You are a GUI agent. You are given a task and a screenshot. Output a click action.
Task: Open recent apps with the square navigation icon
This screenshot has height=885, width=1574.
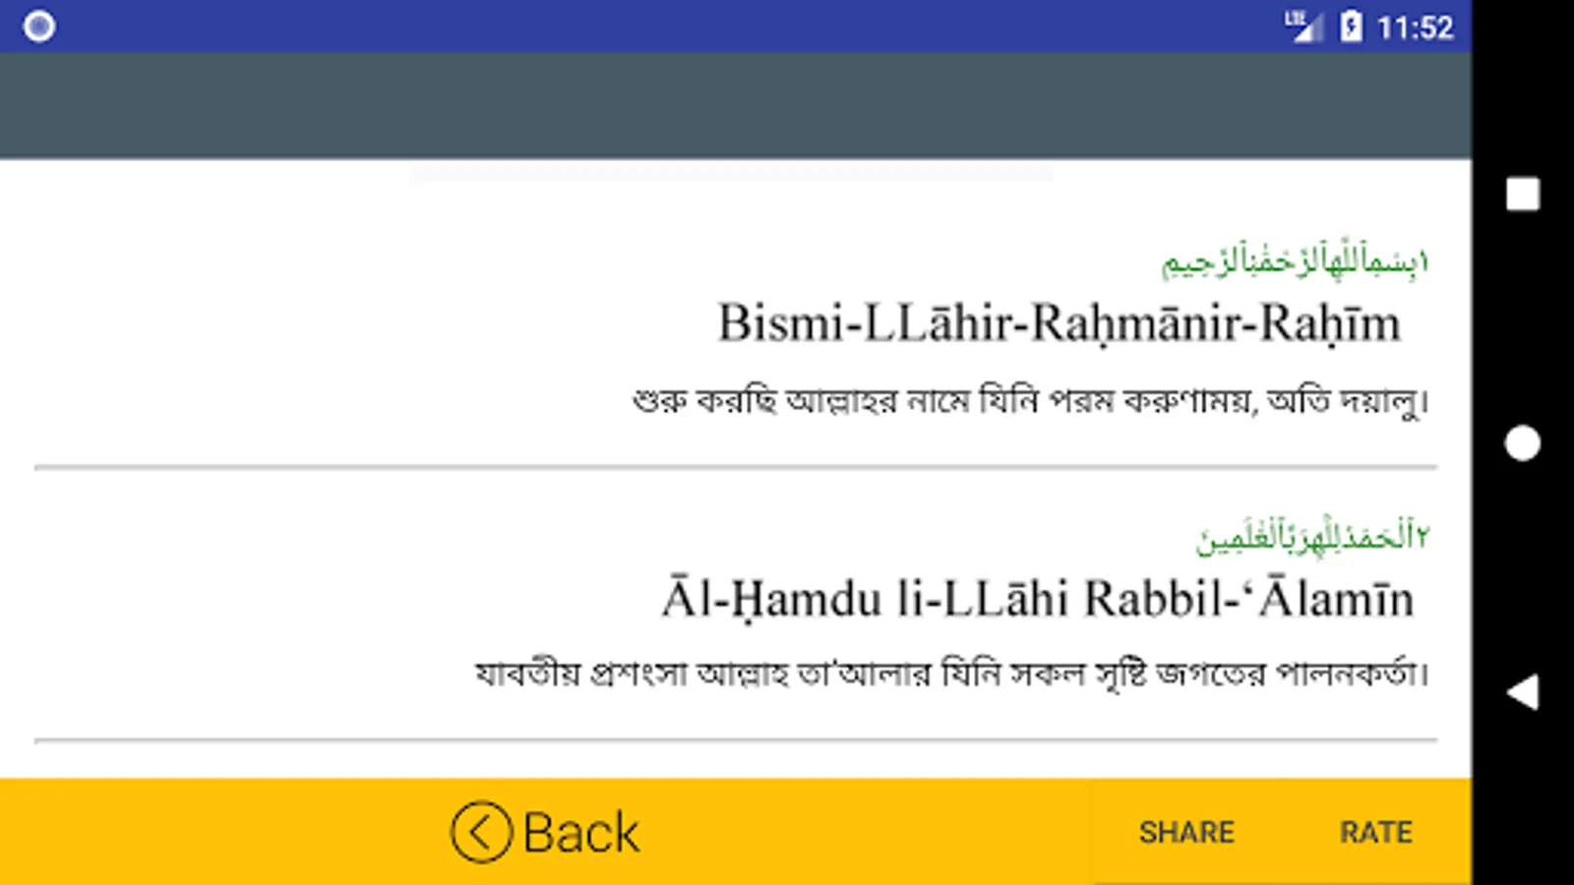(1523, 194)
